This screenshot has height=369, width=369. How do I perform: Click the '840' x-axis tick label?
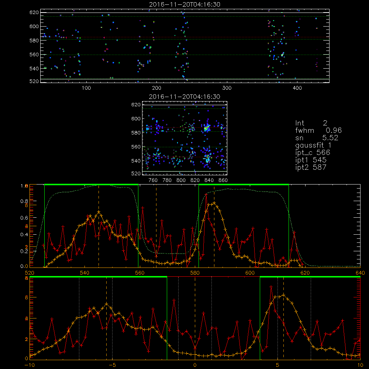(x=209, y=180)
